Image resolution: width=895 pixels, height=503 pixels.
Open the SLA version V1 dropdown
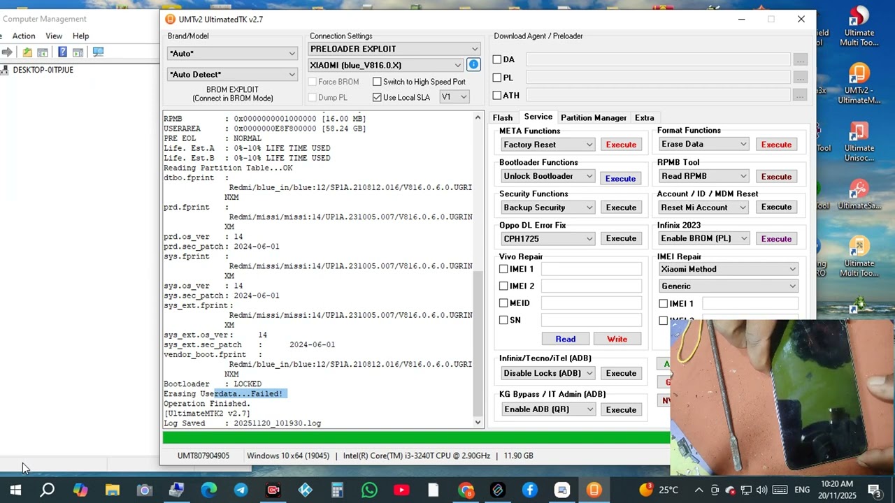(x=454, y=97)
